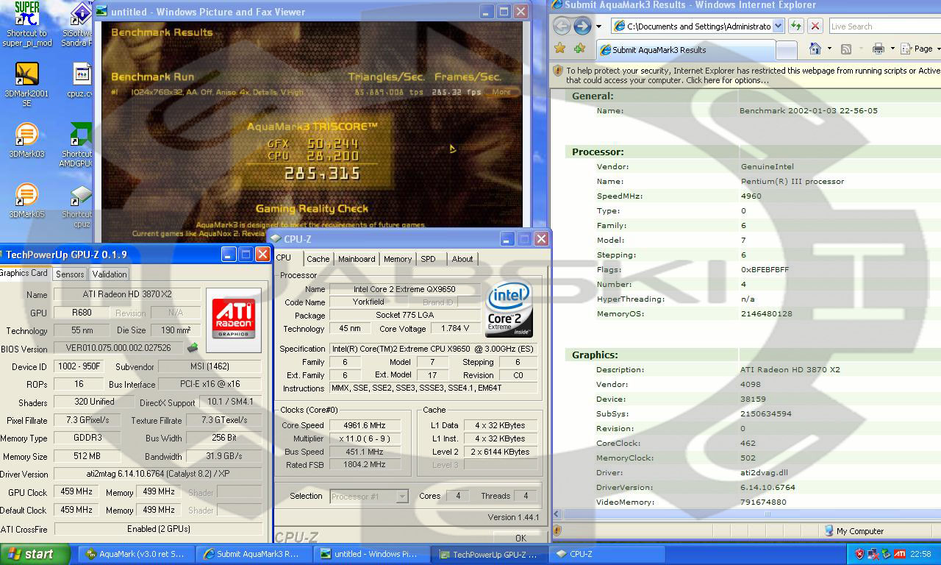Click the More button in AquaMark results

point(501,92)
